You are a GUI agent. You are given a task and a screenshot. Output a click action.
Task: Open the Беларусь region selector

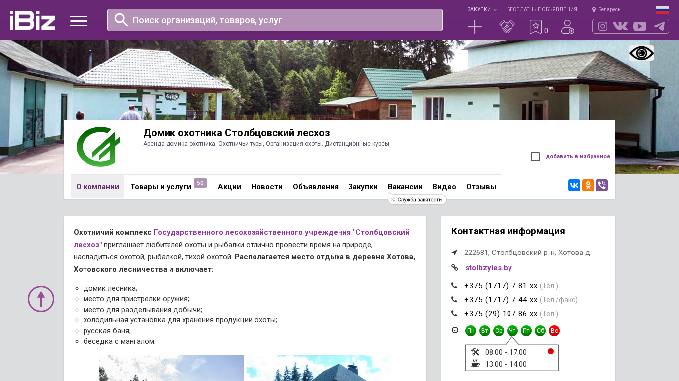click(x=606, y=9)
